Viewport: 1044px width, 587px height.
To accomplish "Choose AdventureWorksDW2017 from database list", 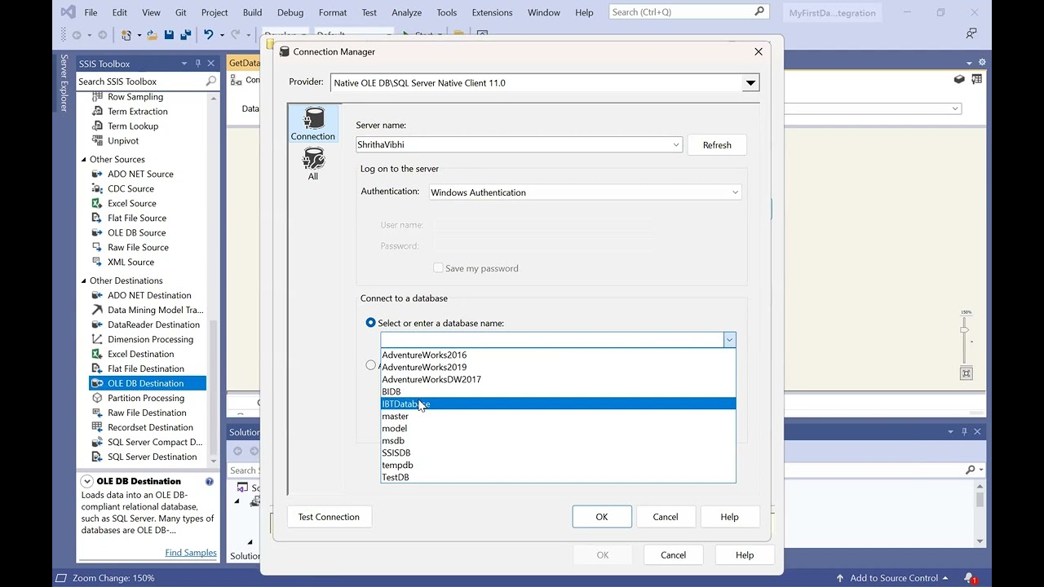I will [x=558, y=380].
